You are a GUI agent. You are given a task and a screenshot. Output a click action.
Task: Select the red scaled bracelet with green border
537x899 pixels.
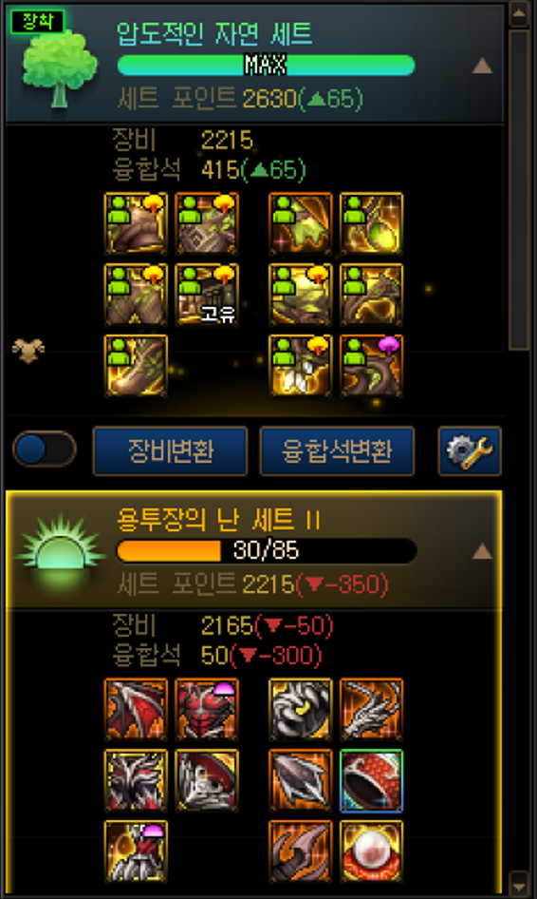tap(371, 781)
